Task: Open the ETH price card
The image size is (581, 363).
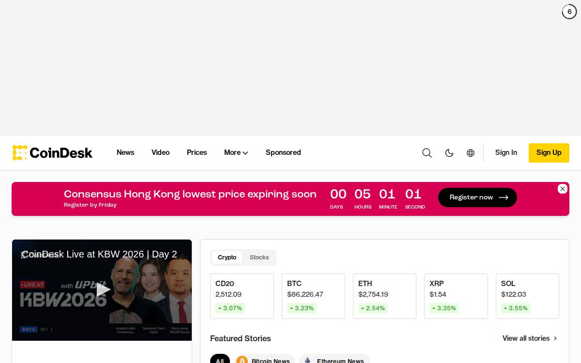Action: 384,296
